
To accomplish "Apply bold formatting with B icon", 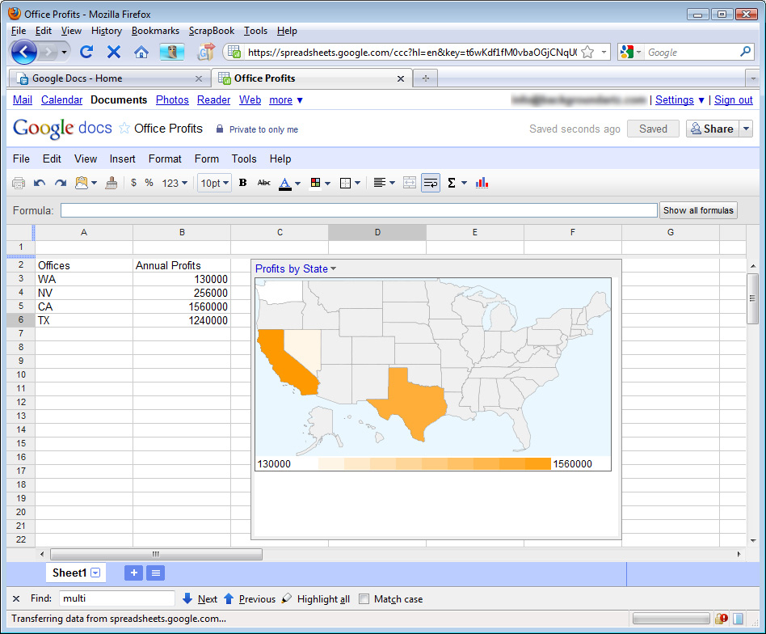I will 242,183.
